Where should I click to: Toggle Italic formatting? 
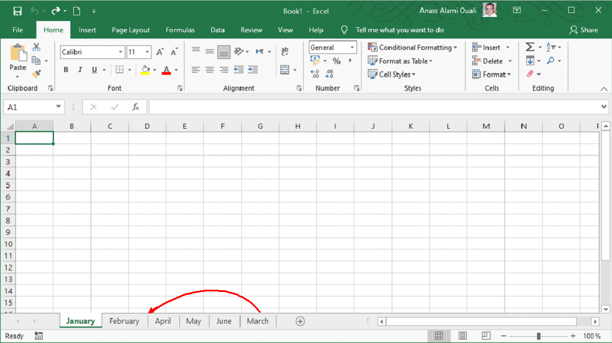click(80, 70)
